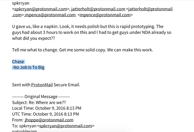Click the wrapped ".com" link fragment

[x=17, y=15]
